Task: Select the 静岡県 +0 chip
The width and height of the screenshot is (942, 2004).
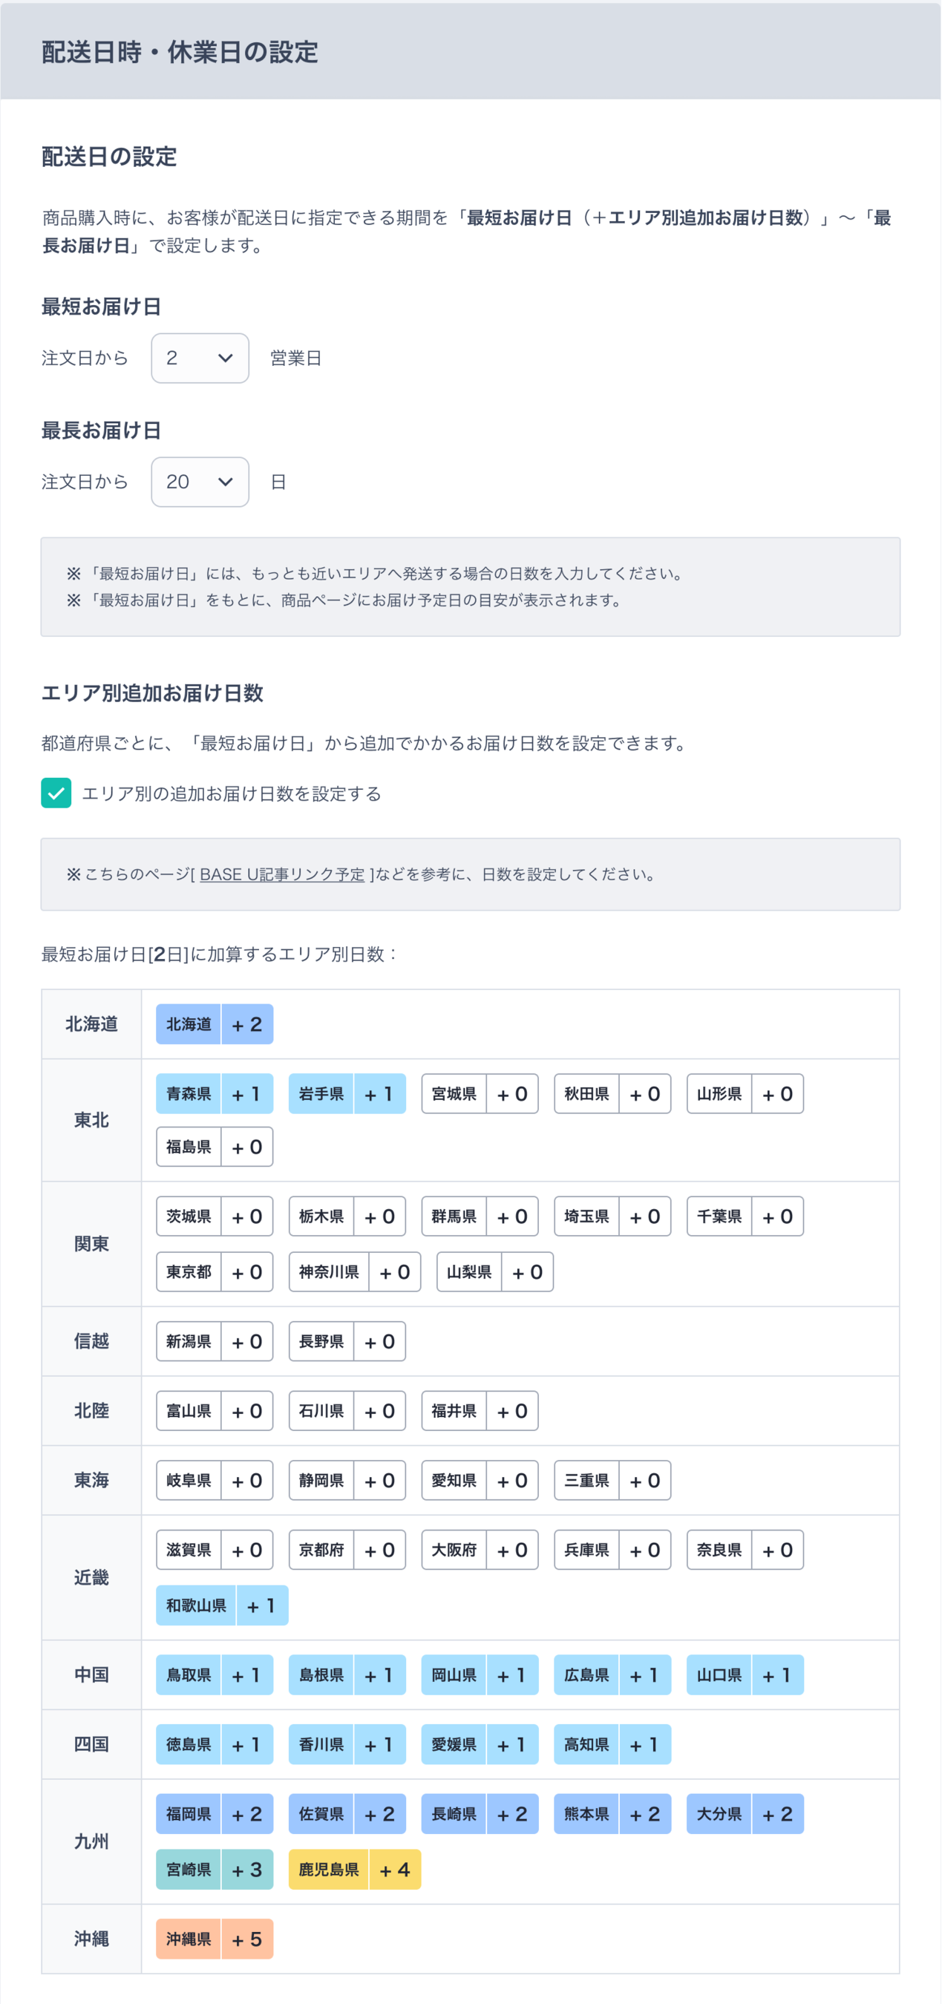Action: (347, 1481)
